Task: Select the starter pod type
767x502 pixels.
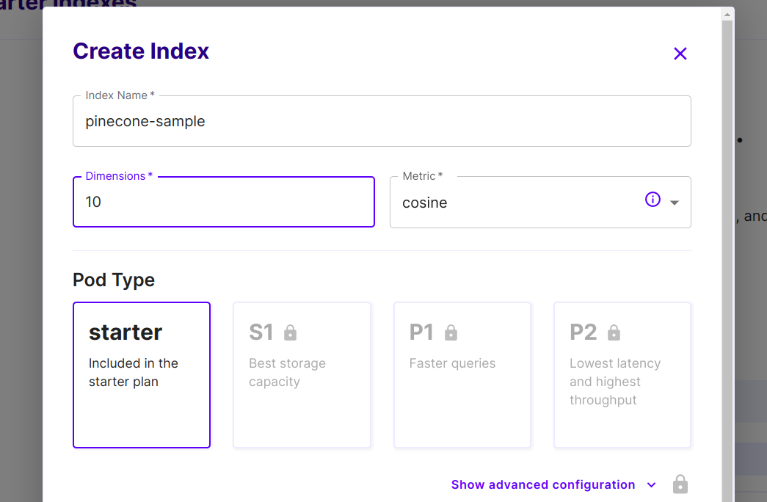Action: point(142,375)
